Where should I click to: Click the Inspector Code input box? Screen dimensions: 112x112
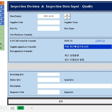tap(49, 92)
